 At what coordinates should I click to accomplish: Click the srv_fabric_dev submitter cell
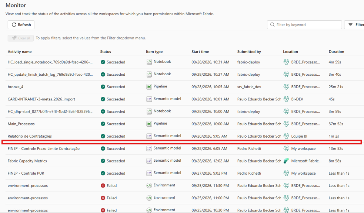(x=249, y=87)
